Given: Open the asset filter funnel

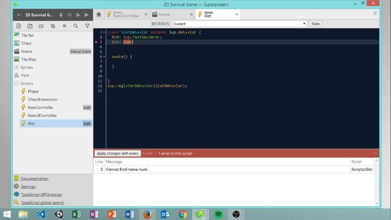Looking at the screenshot, I should point(87,26).
